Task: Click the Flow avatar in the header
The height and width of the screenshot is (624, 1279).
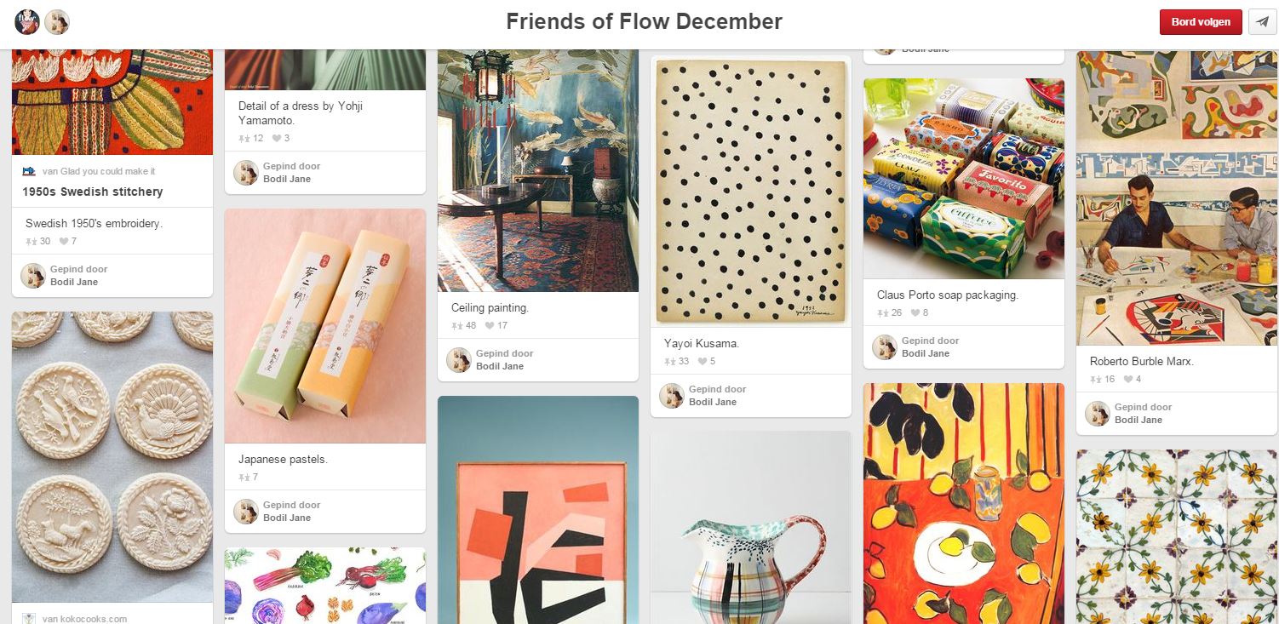Action: point(27,22)
